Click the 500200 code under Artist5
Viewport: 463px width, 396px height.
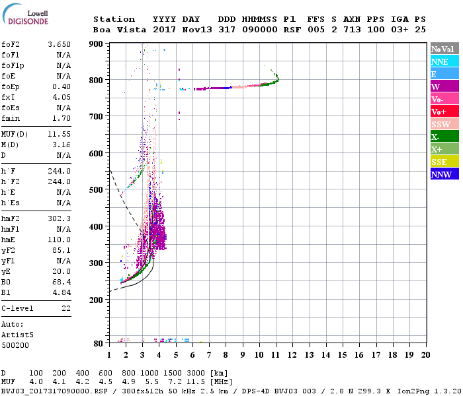click(15, 345)
